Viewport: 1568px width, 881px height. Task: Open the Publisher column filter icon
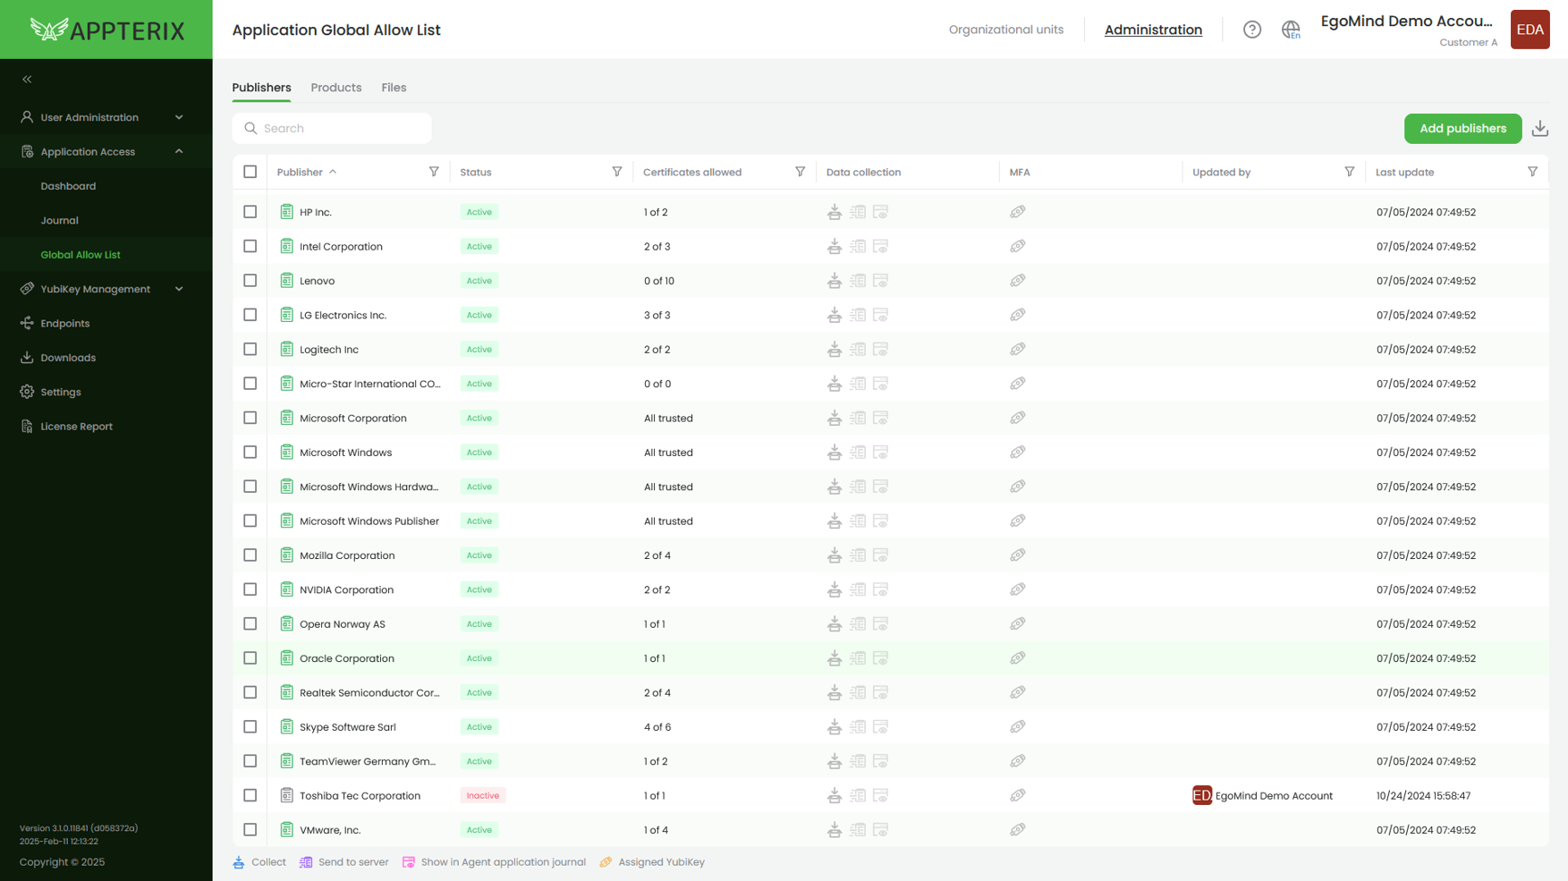coord(434,172)
